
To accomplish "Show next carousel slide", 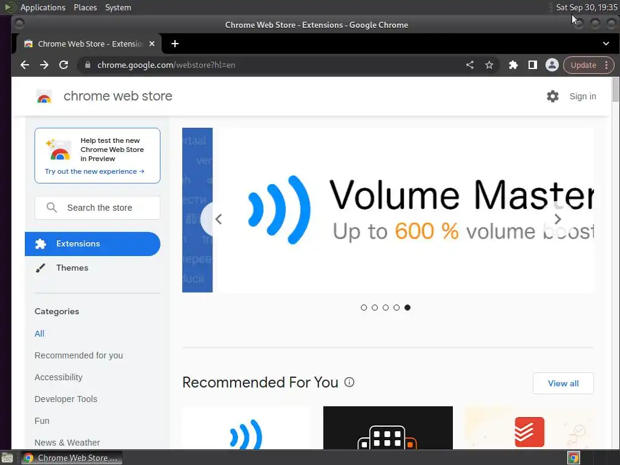I will click(558, 219).
